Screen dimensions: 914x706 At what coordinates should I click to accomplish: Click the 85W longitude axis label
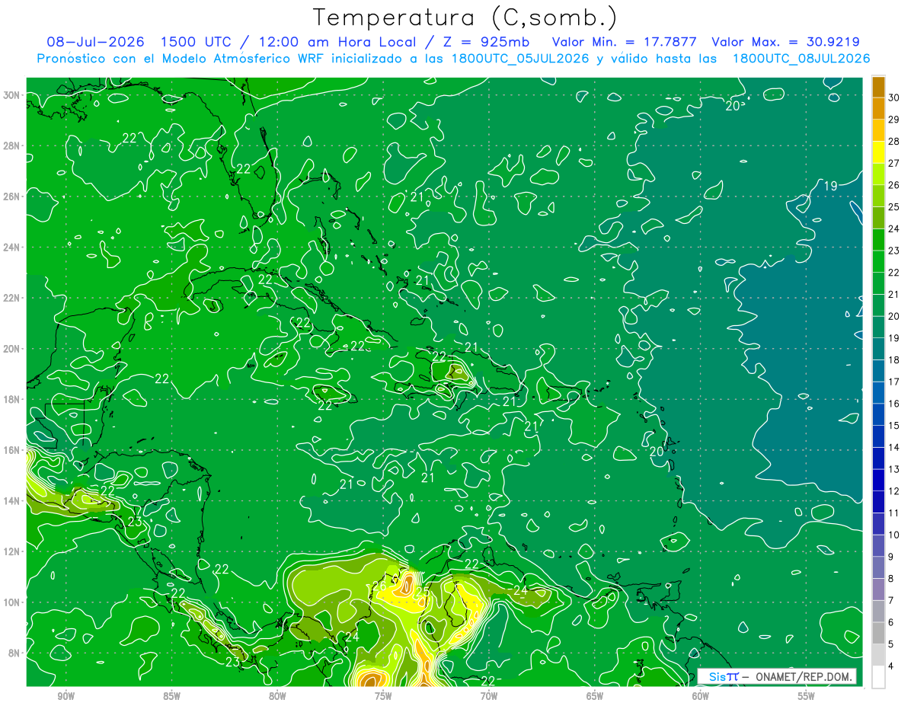[x=171, y=696]
